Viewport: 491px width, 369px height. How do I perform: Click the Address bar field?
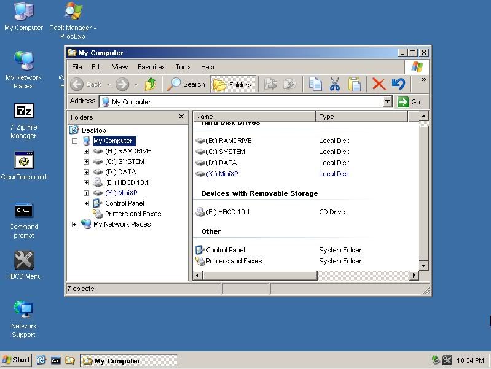241,102
